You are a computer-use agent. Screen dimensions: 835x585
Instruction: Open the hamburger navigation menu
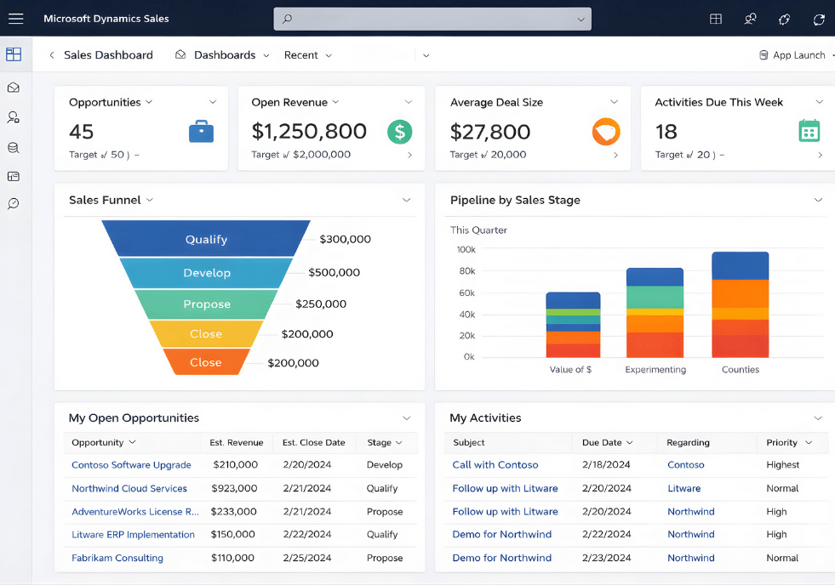coord(15,19)
